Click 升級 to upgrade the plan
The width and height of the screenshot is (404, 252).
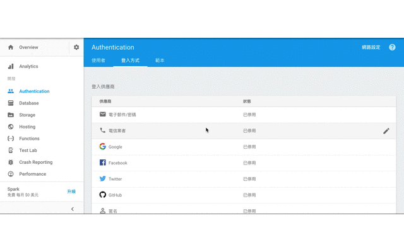(x=71, y=192)
